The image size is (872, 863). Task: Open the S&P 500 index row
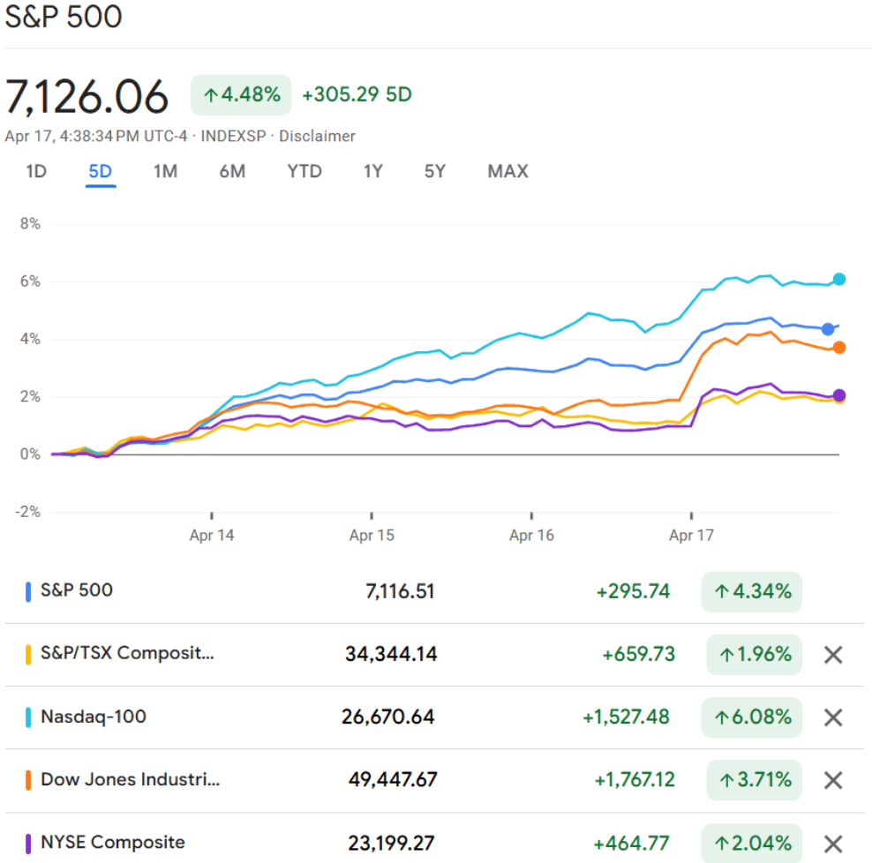coord(77,590)
